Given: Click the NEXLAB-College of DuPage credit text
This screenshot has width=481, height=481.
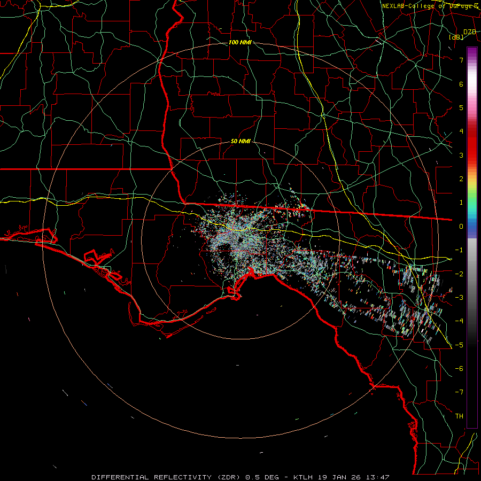Looking at the screenshot, I should [430, 6].
